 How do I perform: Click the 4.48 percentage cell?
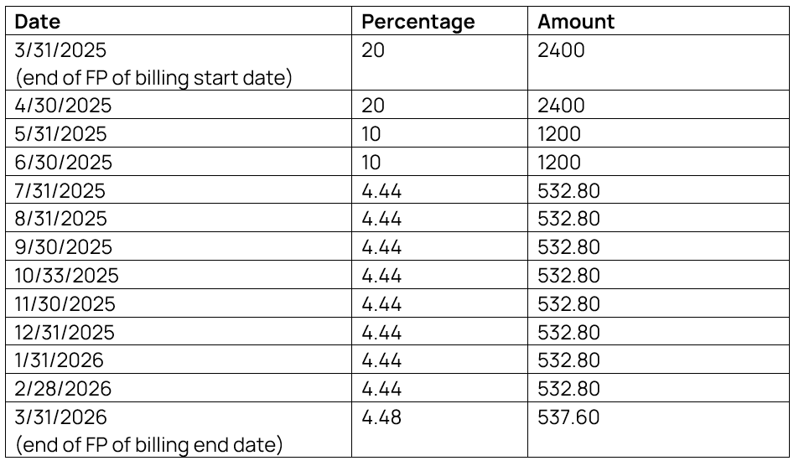point(381,417)
